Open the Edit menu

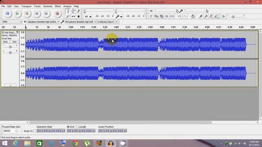click(9, 7)
